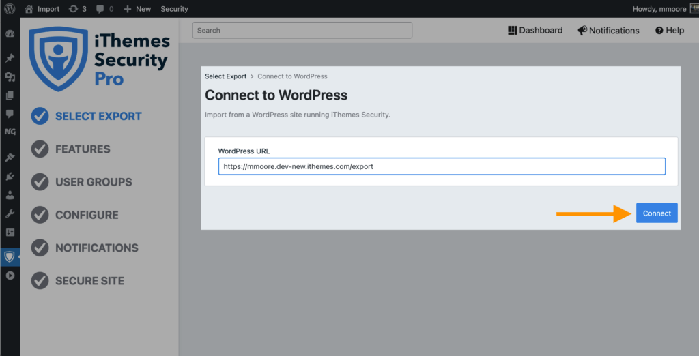Return to Select Export breadcrumb
This screenshot has height=356, width=699.
[x=225, y=76]
